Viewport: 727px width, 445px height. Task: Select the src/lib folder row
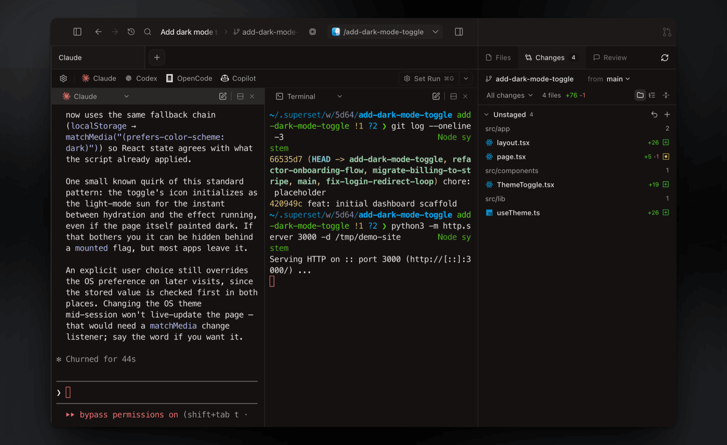[x=577, y=199]
